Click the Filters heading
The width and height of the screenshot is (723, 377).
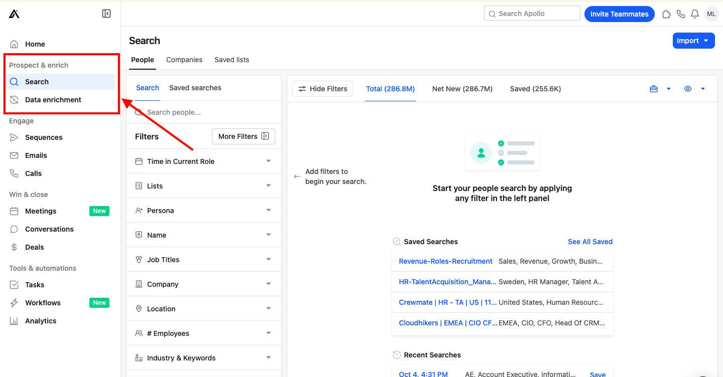(147, 136)
